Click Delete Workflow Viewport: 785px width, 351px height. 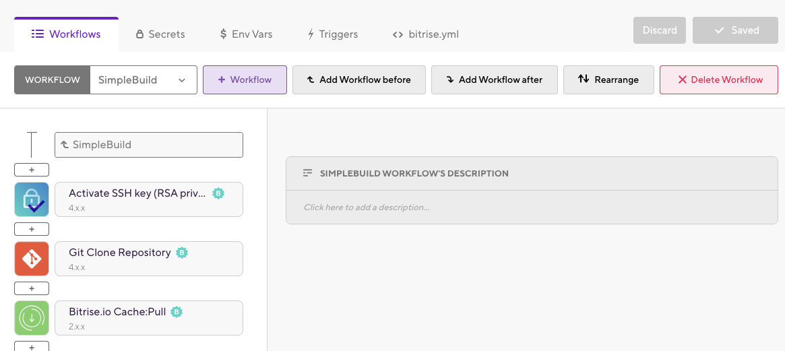pyautogui.click(x=719, y=79)
